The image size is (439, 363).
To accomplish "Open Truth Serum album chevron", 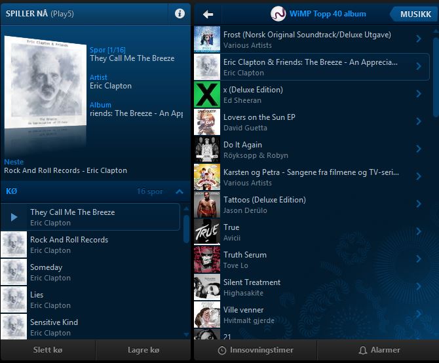I will (x=419, y=259).
